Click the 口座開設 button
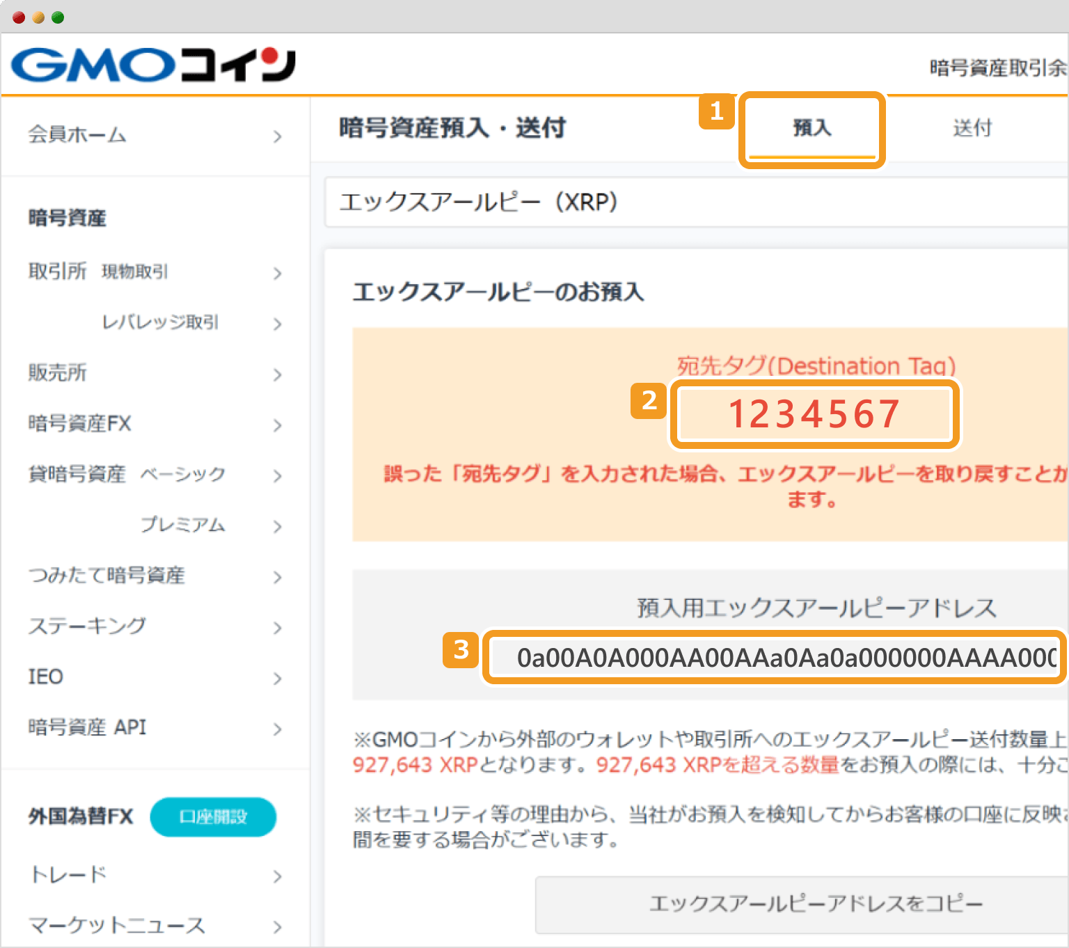The image size is (1069, 948). 213,816
